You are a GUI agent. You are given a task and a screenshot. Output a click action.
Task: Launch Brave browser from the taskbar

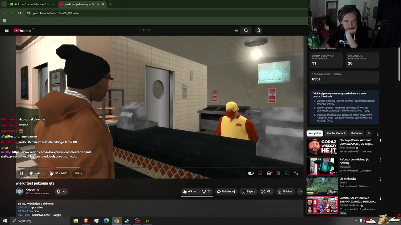click(86, 221)
